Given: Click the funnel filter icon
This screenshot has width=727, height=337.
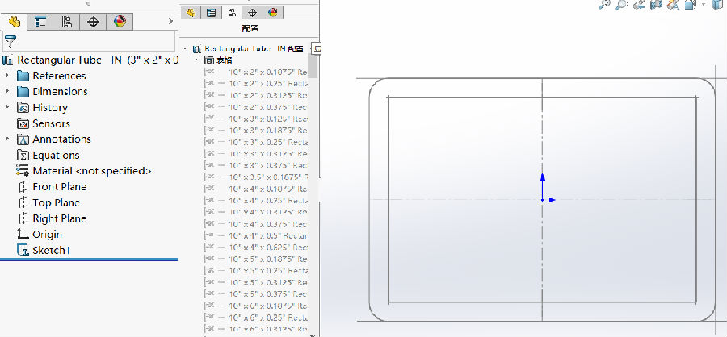Looking at the screenshot, I should click(x=11, y=41).
